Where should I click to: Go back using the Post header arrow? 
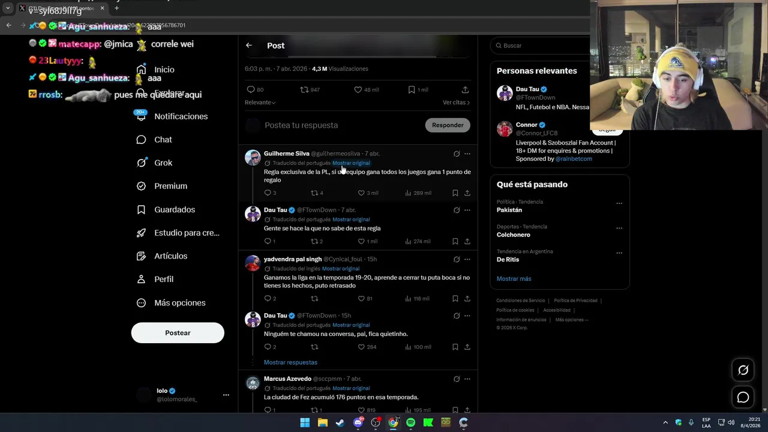pyautogui.click(x=249, y=46)
